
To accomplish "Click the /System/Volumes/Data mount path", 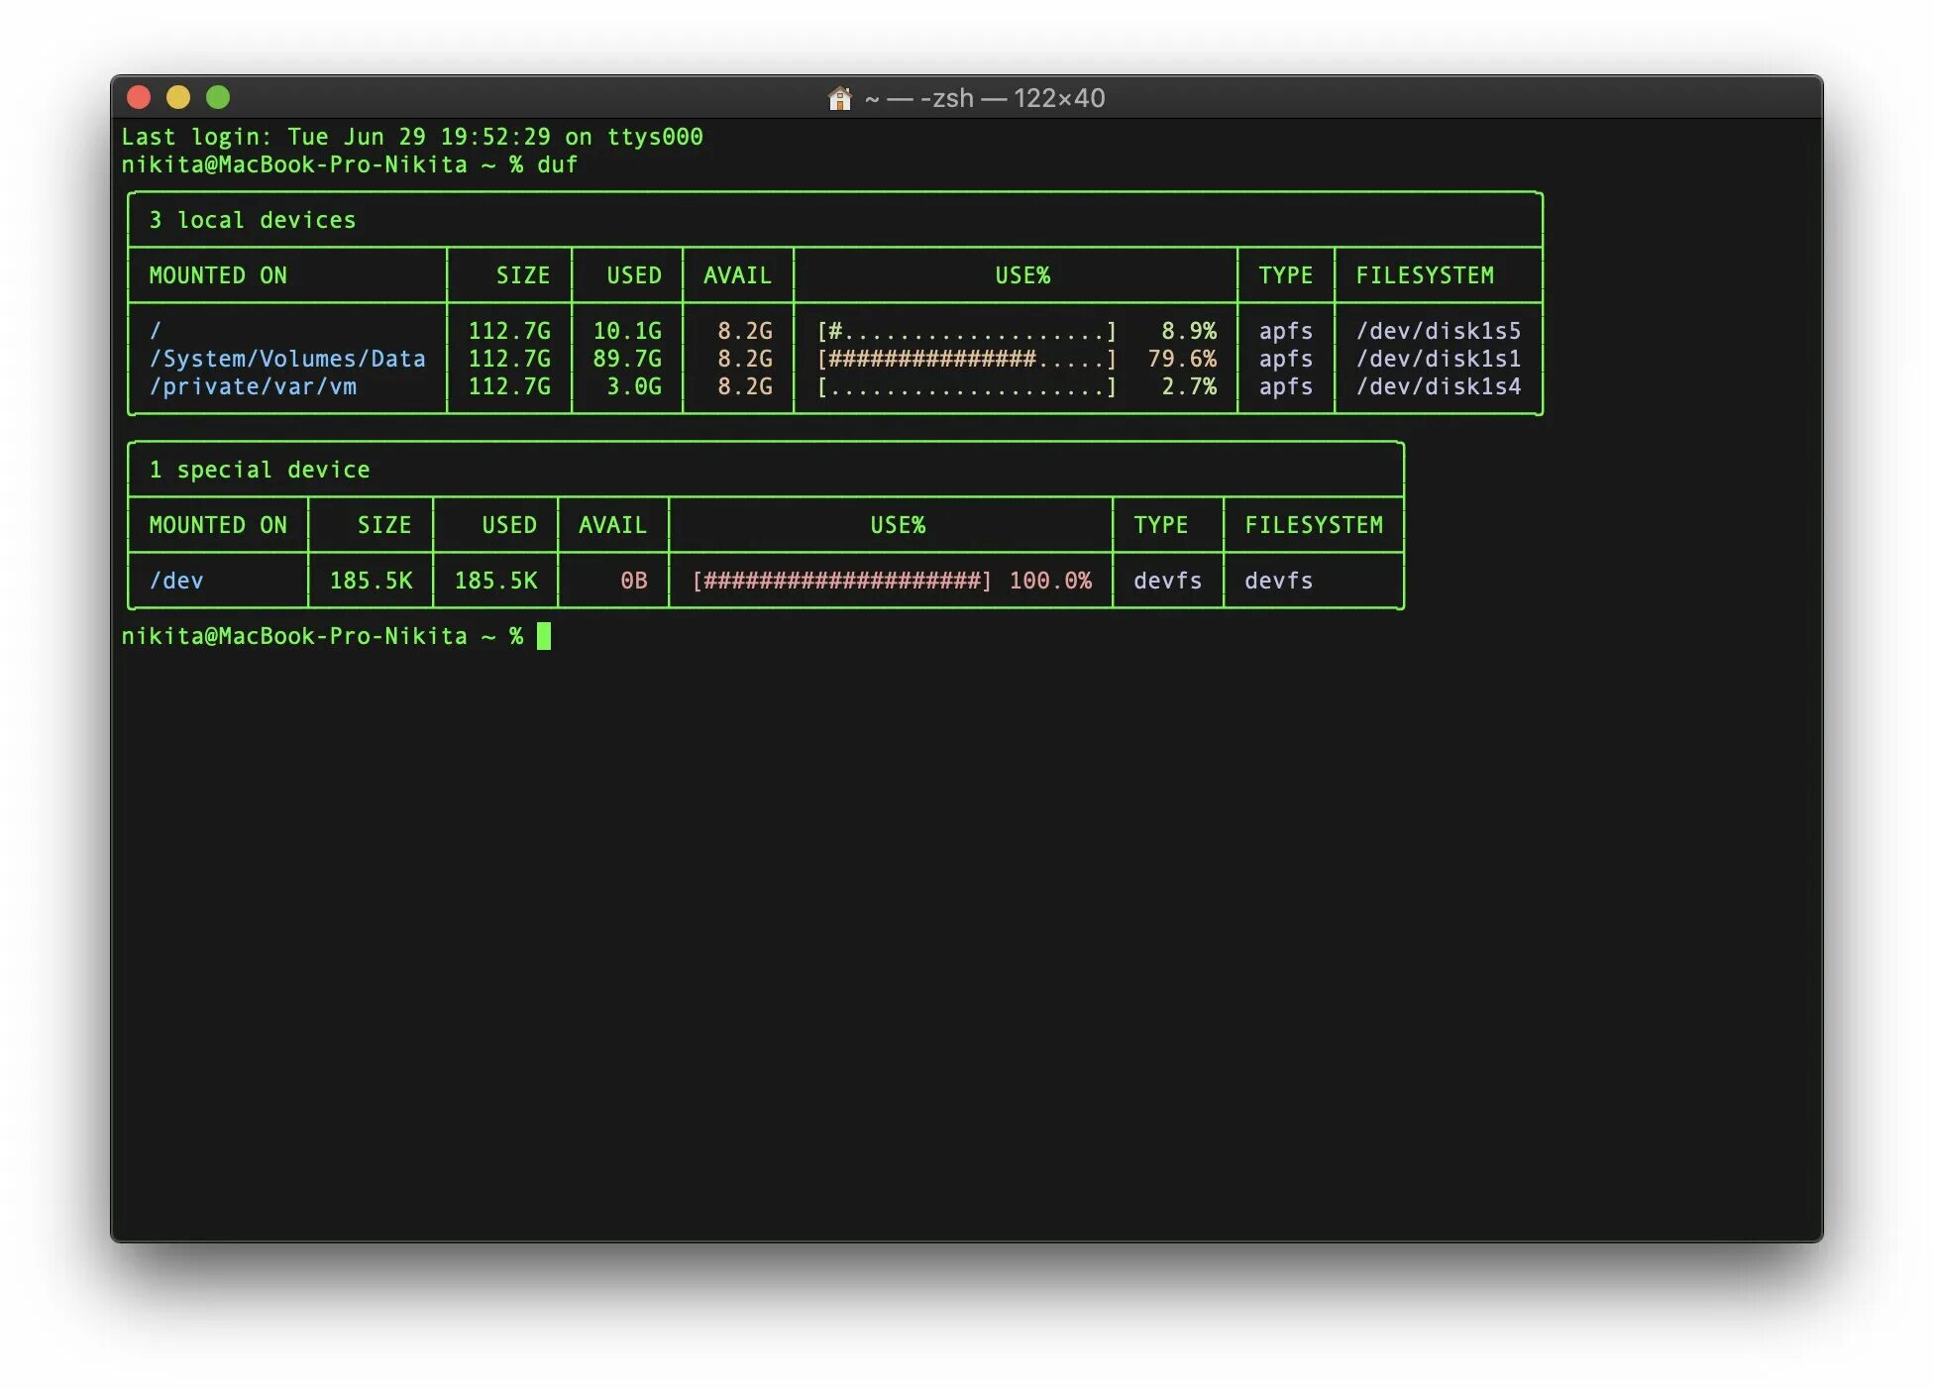I will point(286,359).
